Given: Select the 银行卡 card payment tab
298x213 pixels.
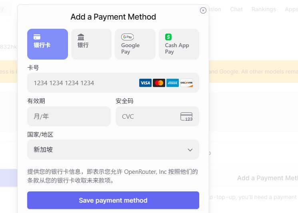Looking at the screenshot, I should [48, 44].
